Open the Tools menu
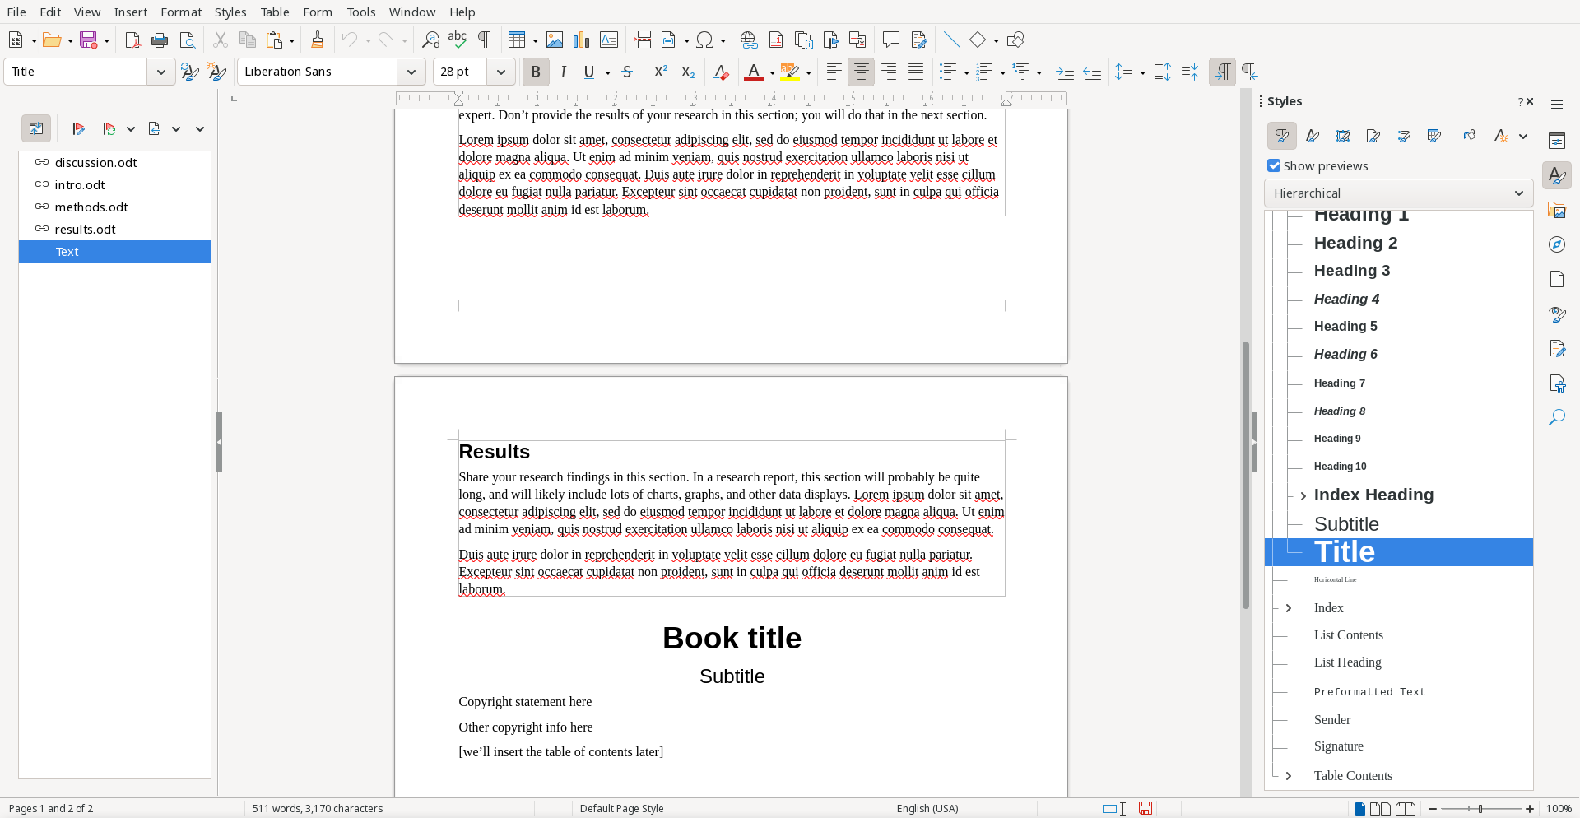The width and height of the screenshot is (1580, 818). (x=361, y=12)
